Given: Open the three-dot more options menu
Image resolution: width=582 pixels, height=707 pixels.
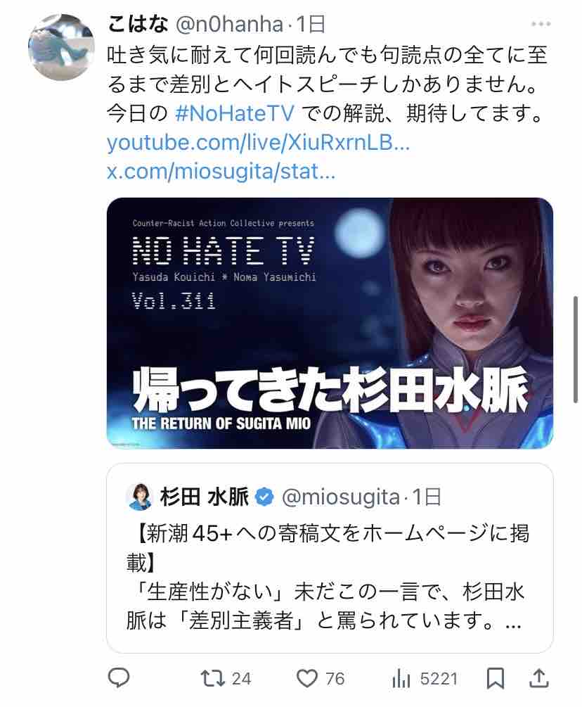Looking at the screenshot, I should (x=541, y=24).
